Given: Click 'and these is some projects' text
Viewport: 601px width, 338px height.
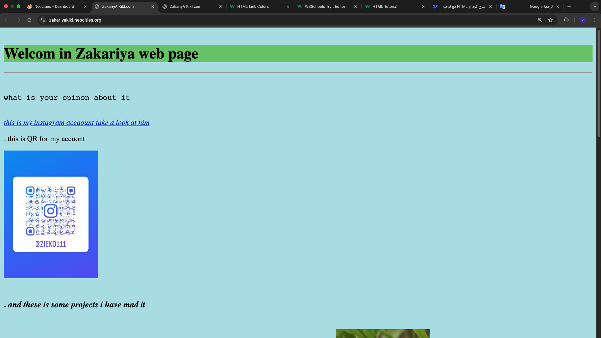Looking at the screenshot, I should coord(74,305).
